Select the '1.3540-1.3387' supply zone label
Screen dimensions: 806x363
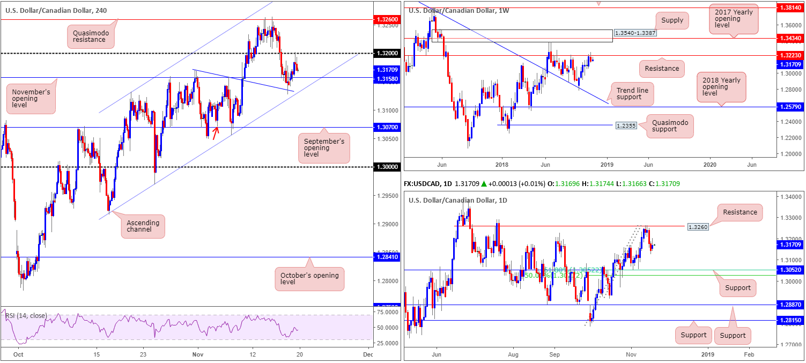(x=636, y=33)
